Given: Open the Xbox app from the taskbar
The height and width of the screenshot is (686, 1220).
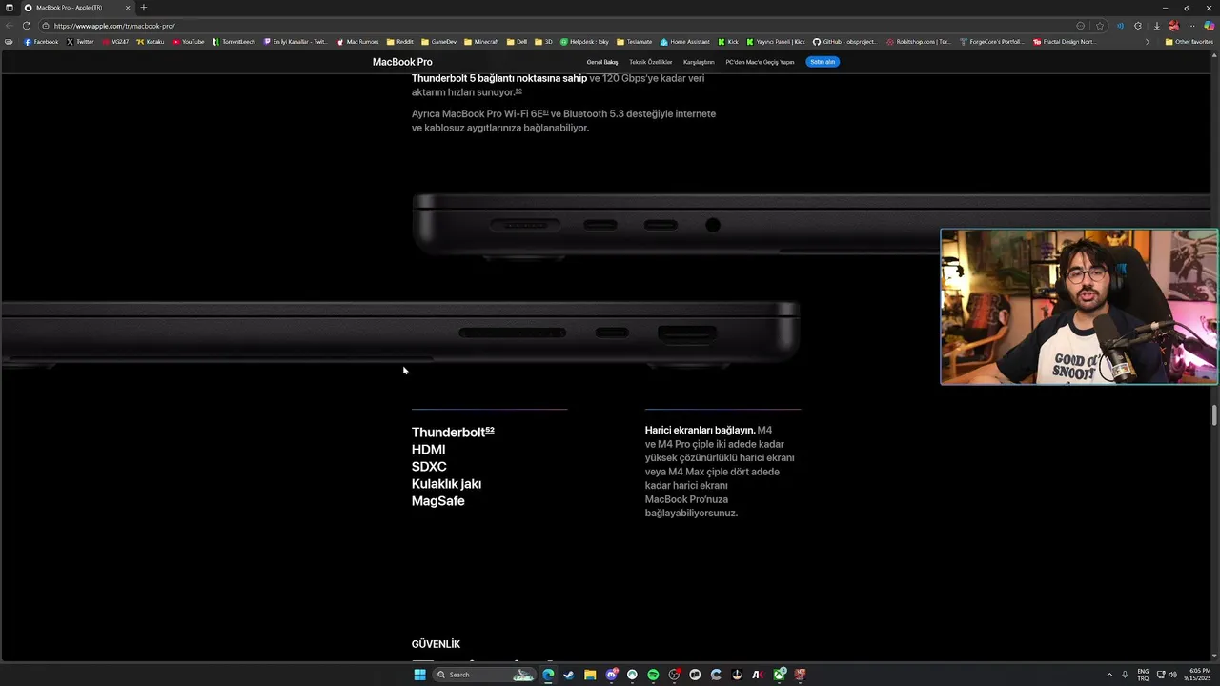Looking at the screenshot, I should click(x=780, y=675).
